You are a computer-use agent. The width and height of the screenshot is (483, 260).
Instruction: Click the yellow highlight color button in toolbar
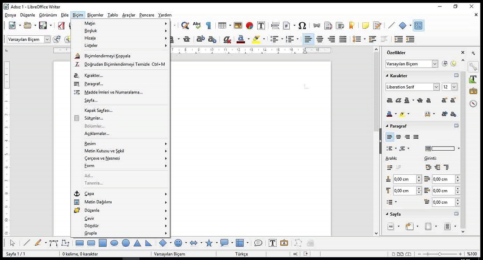(x=256, y=39)
